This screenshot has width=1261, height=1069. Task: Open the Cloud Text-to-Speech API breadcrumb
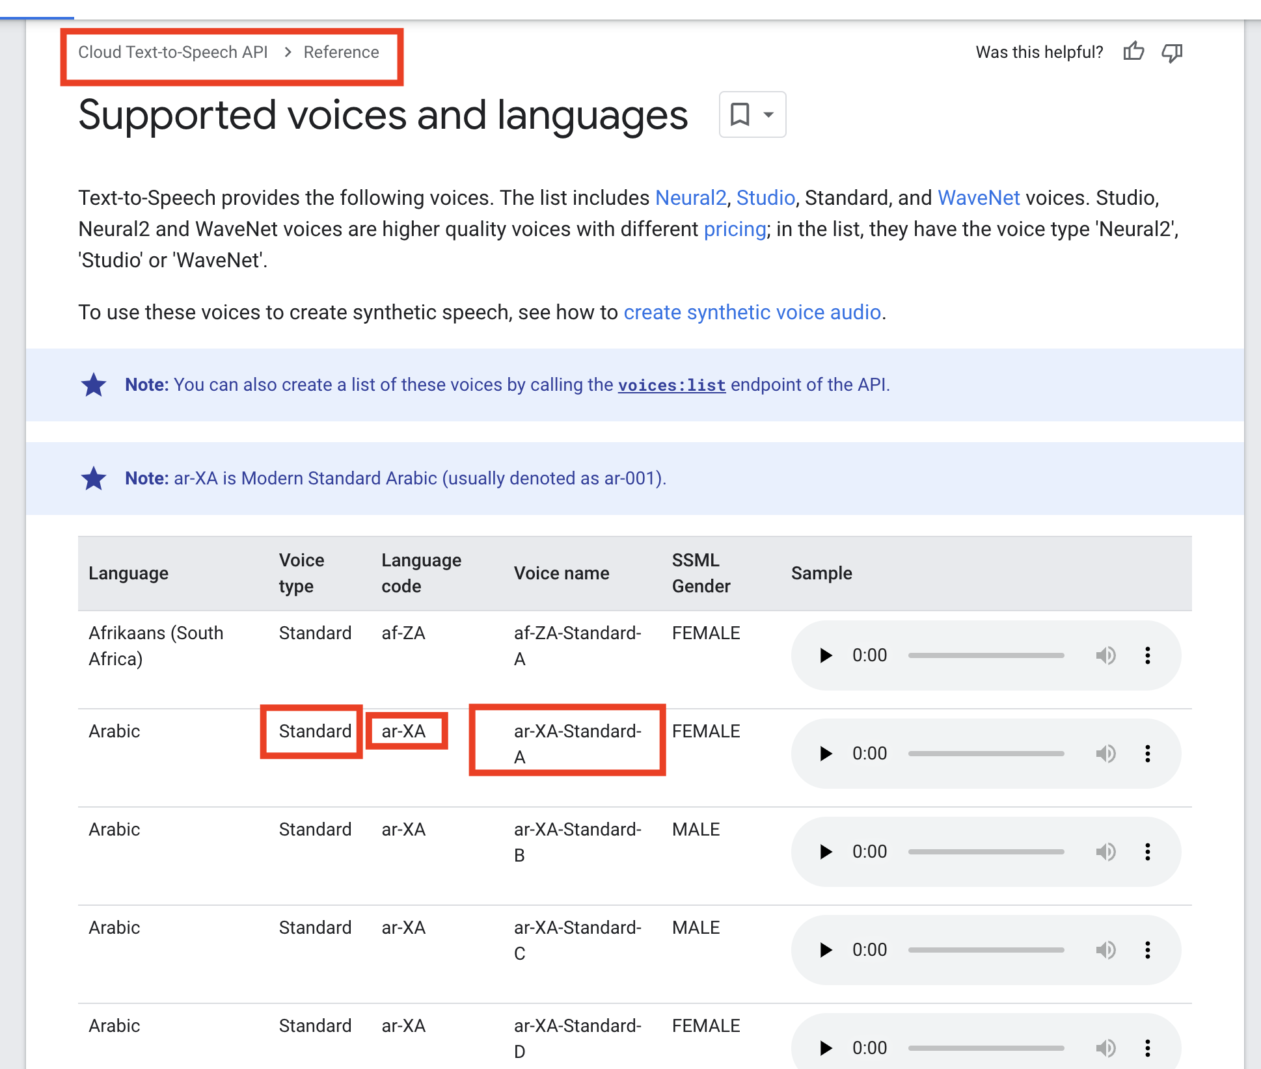173,52
